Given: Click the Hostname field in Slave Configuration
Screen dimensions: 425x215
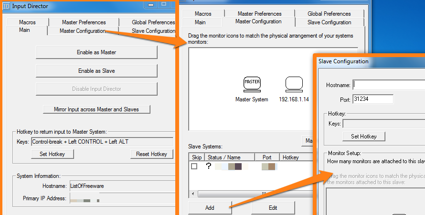Looking at the screenshot, I should 389,85.
